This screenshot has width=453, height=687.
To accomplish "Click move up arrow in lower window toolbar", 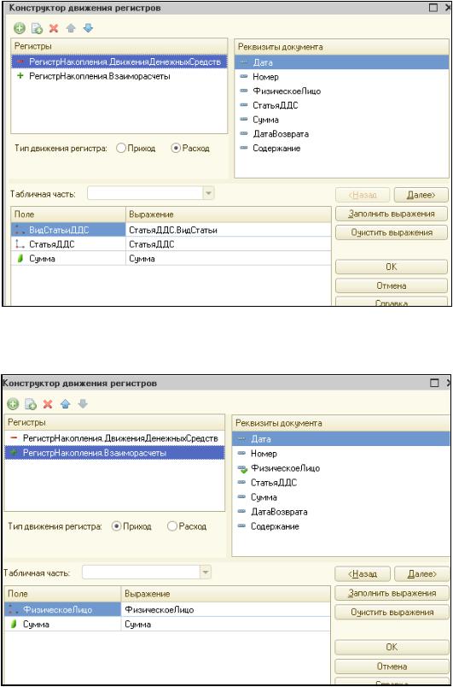I will pyautogui.click(x=65, y=403).
